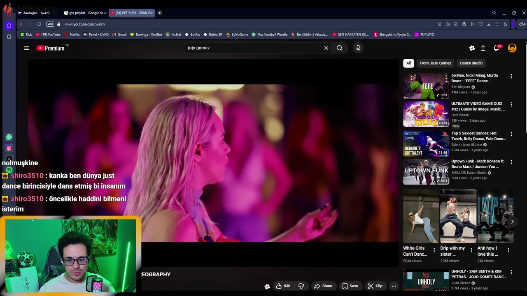This screenshot has height=296, width=527.
Task: Show next shorts with right chevron
Action: 512,222
